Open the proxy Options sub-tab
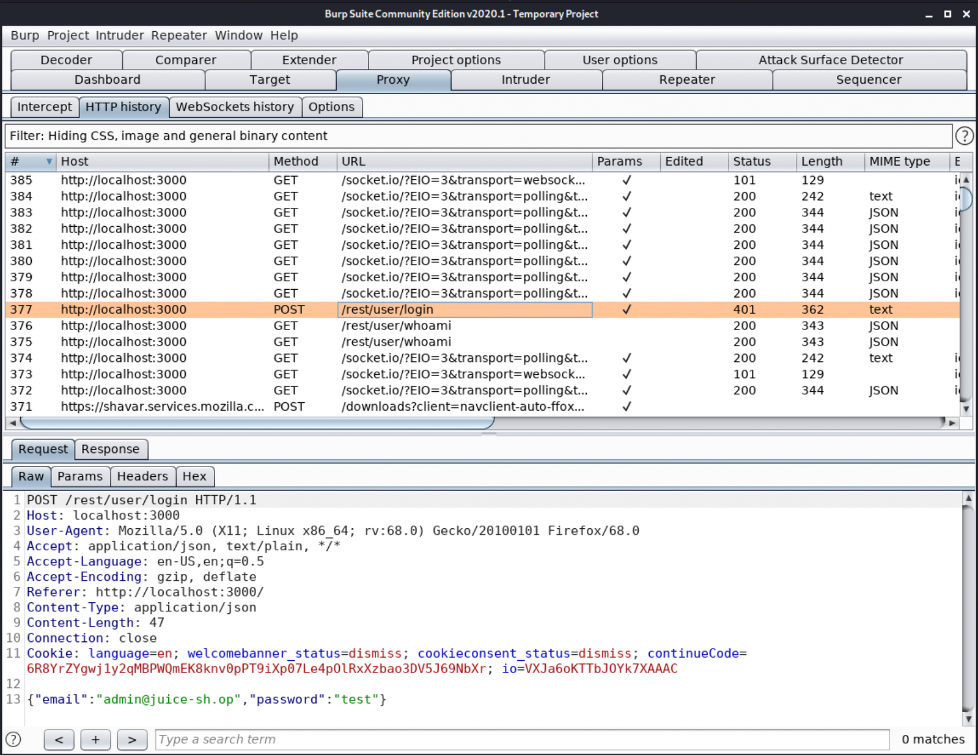This screenshot has height=755, width=978. point(331,107)
